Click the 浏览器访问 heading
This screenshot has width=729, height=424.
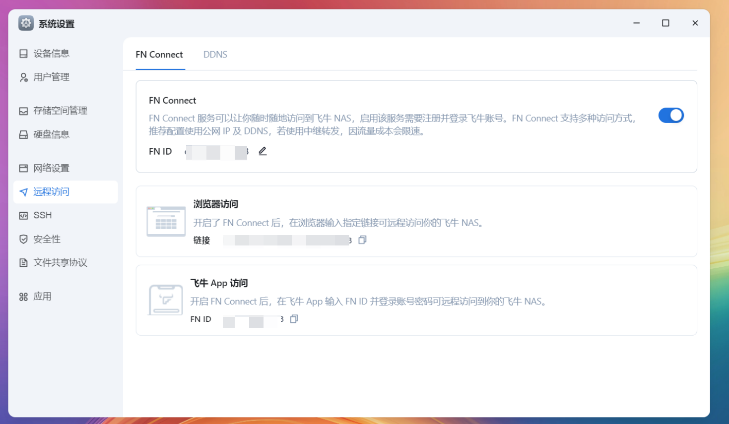tap(216, 204)
